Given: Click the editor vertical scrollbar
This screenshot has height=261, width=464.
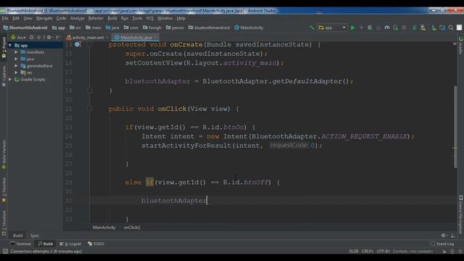Looking at the screenshot, I should click(x=455, y=128).
